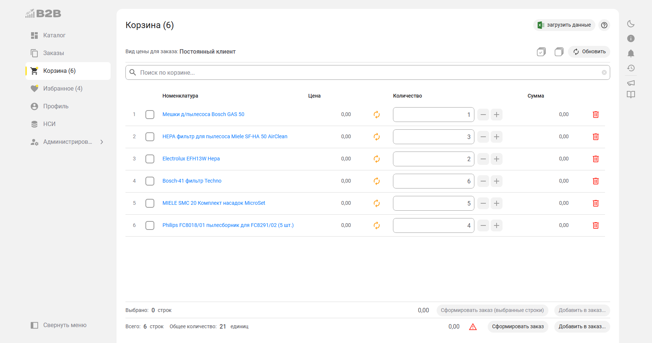Decrease quantity of HEPA фильтр Miele

click(x=483, y=137)
